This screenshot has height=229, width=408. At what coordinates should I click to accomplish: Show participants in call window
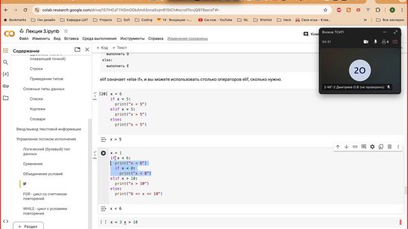[385, 41]
